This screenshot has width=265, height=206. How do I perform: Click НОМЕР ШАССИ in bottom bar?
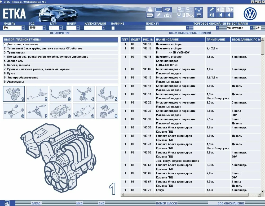click(166, 203)
